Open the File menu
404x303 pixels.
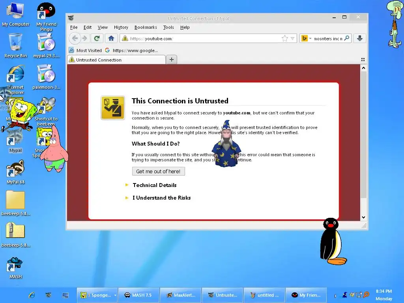74,27
